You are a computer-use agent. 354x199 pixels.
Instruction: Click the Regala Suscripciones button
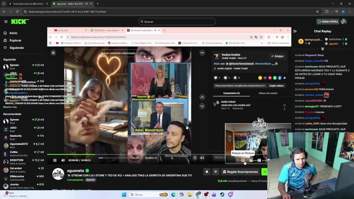tap(240, 172)
